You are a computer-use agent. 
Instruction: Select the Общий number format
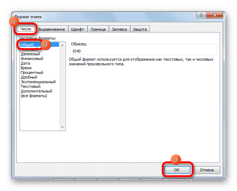[39, 45]
